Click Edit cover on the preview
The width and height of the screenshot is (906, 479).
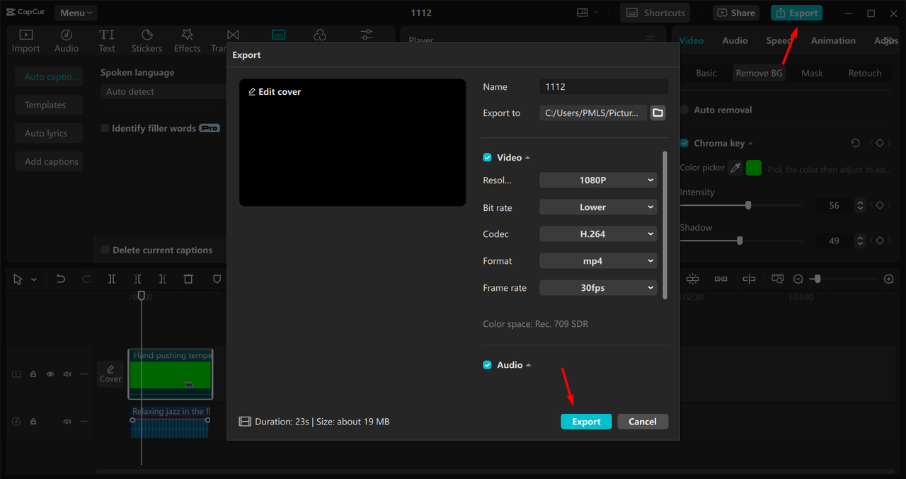[275, 92]
